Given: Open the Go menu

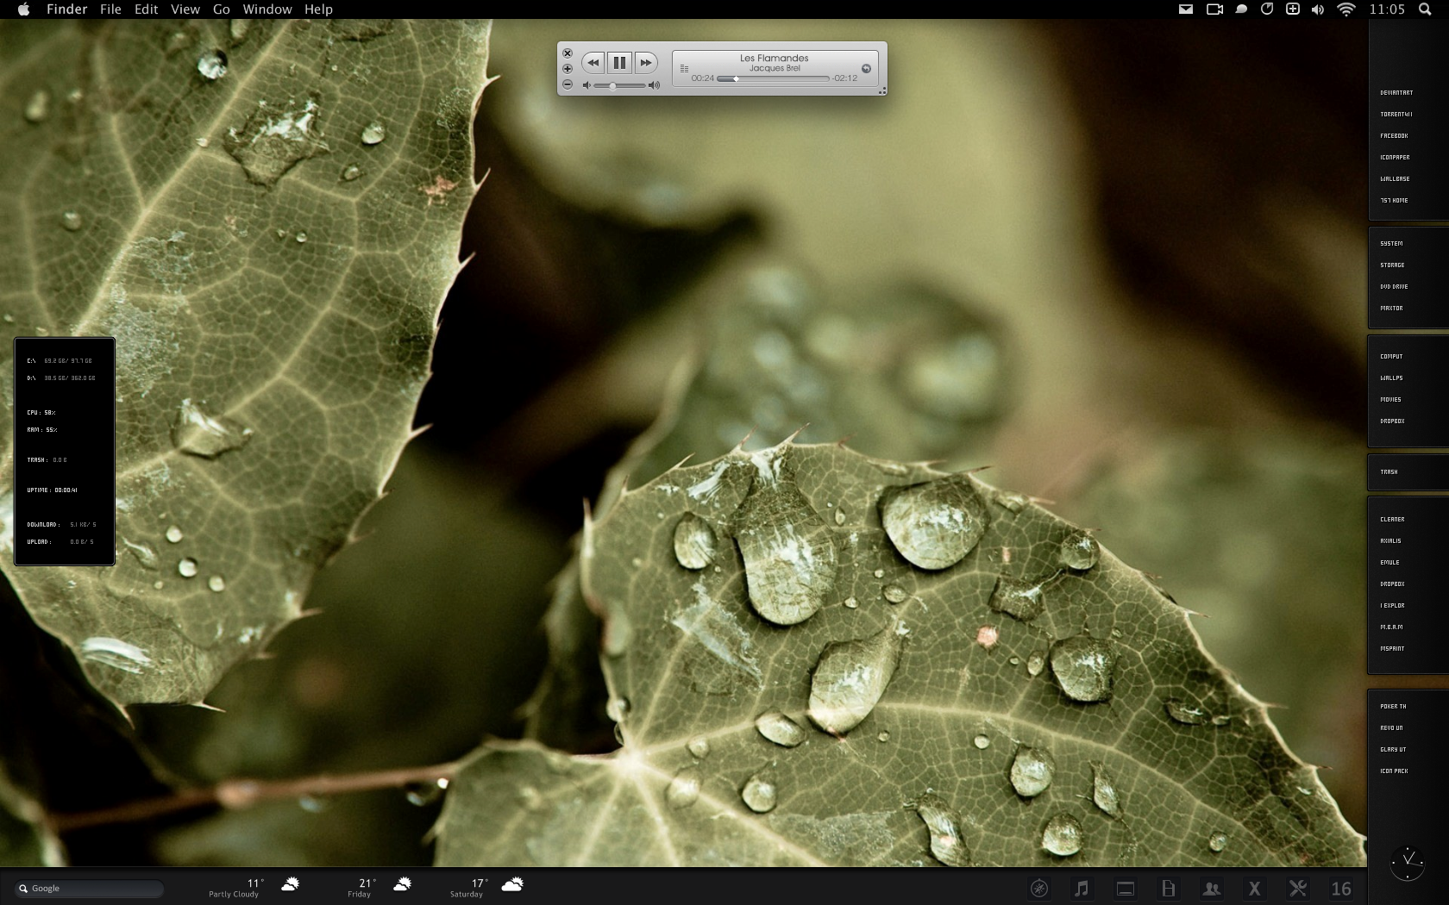Looking at the screenshot, I should pos(222,9).
